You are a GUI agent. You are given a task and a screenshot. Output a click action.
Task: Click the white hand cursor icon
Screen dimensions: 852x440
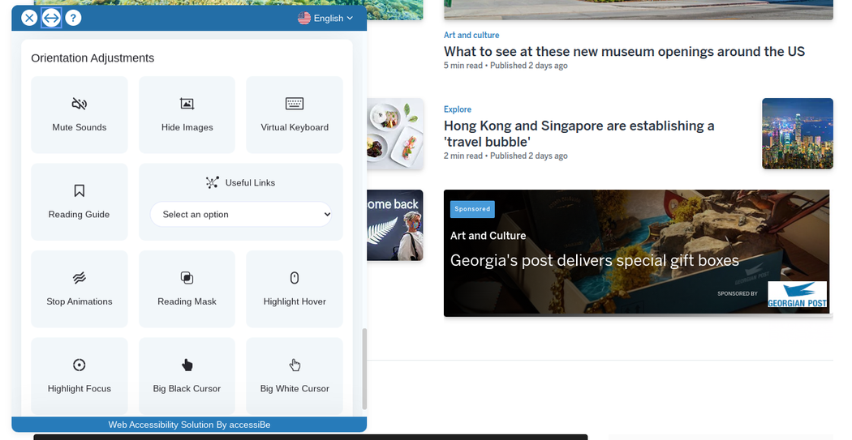pyautogui.click(x=295, y=365)
